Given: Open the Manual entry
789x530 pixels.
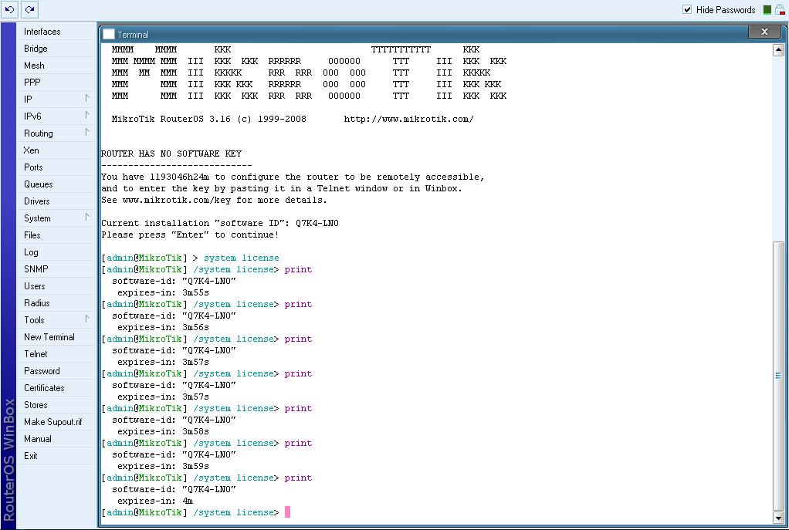Looking at the screenshot, I should [57, 439].
